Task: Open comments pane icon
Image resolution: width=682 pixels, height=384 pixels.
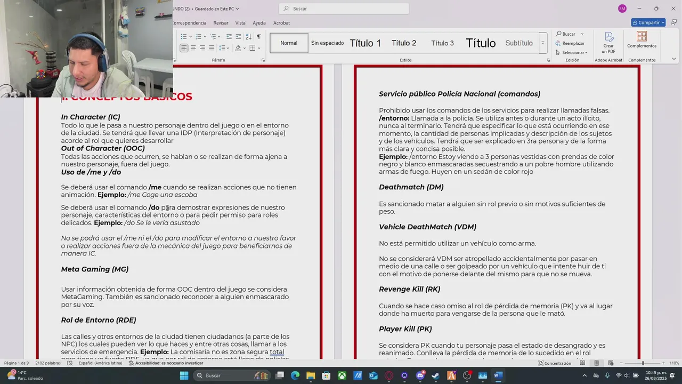Action: click(x=674, y=22)
